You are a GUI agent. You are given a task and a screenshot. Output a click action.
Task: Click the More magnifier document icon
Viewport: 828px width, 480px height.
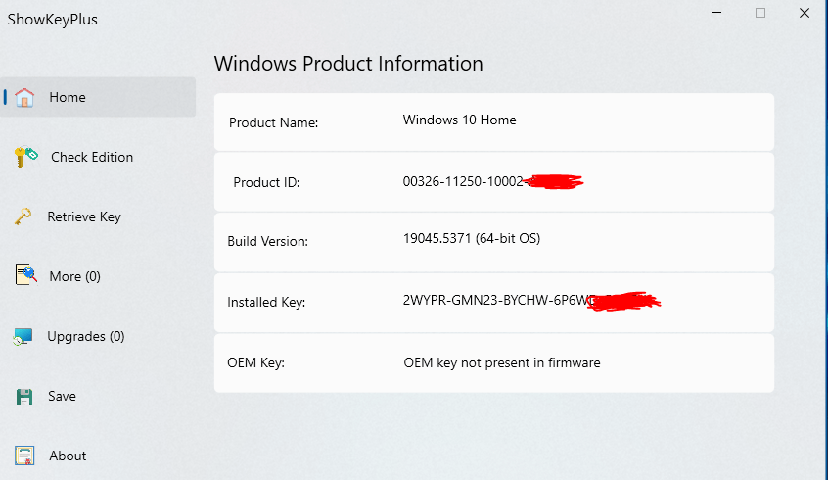(x=25, y=275)
